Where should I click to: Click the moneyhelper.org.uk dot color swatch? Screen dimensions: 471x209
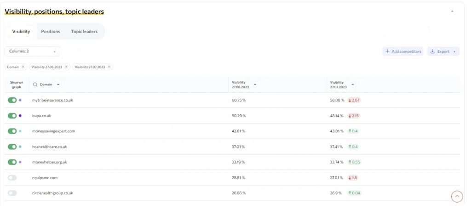coord(20,162)
